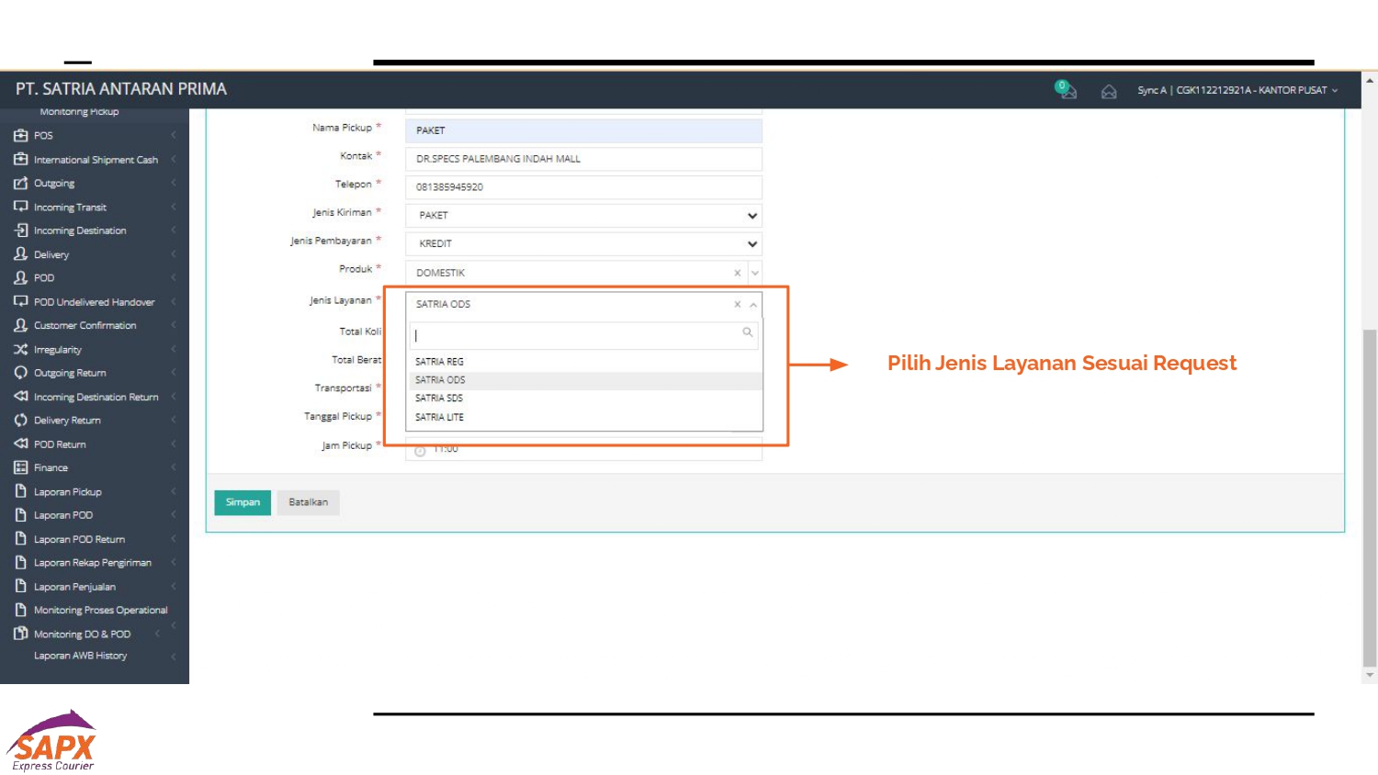Open Laporan Rekap Pengiriman report link

point(92,562)
